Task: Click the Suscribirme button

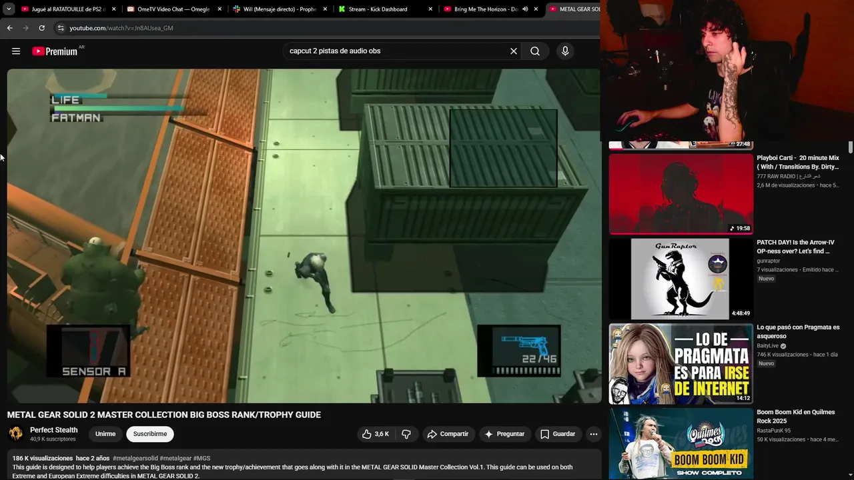Action: [150, 434]
